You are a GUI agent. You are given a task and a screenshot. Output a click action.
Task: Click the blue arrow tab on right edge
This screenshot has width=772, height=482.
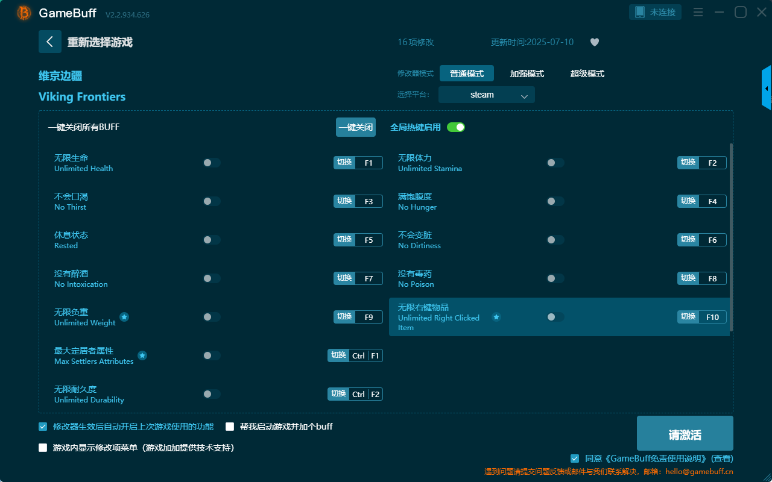click(x=767, y=87)
